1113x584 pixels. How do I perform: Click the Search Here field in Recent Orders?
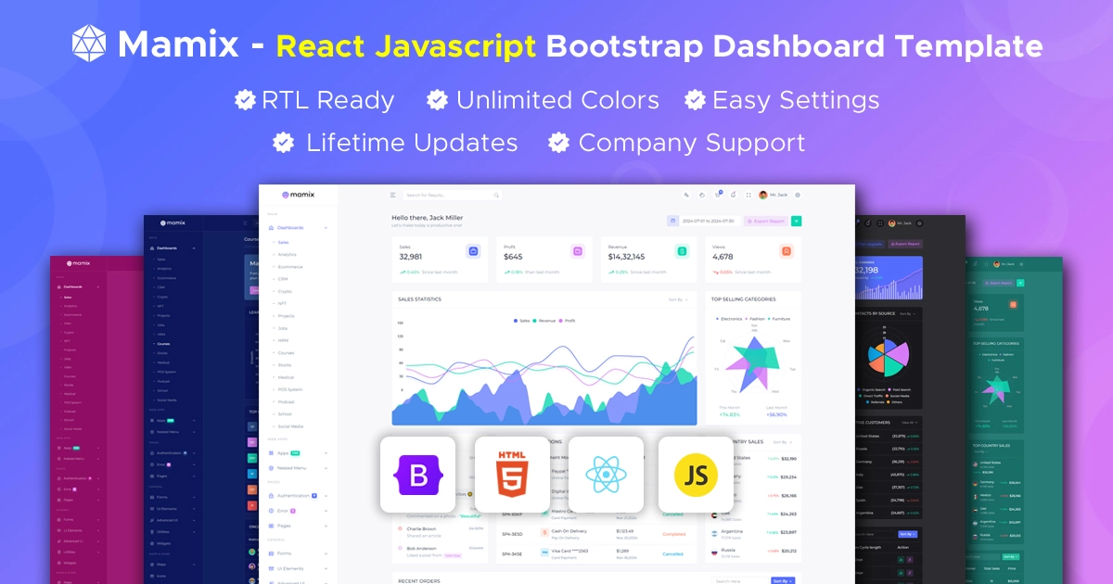739,580
